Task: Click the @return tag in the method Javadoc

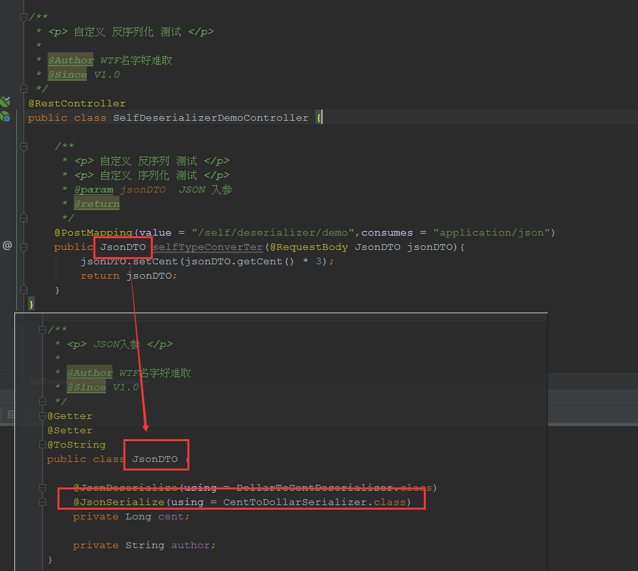Action: click(97, 204)
